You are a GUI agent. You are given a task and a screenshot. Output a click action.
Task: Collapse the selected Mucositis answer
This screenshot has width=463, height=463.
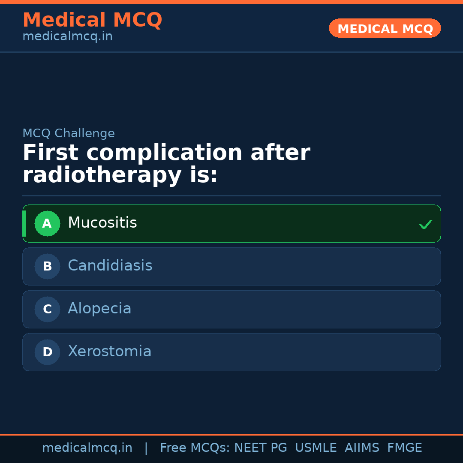click(231, 223)
